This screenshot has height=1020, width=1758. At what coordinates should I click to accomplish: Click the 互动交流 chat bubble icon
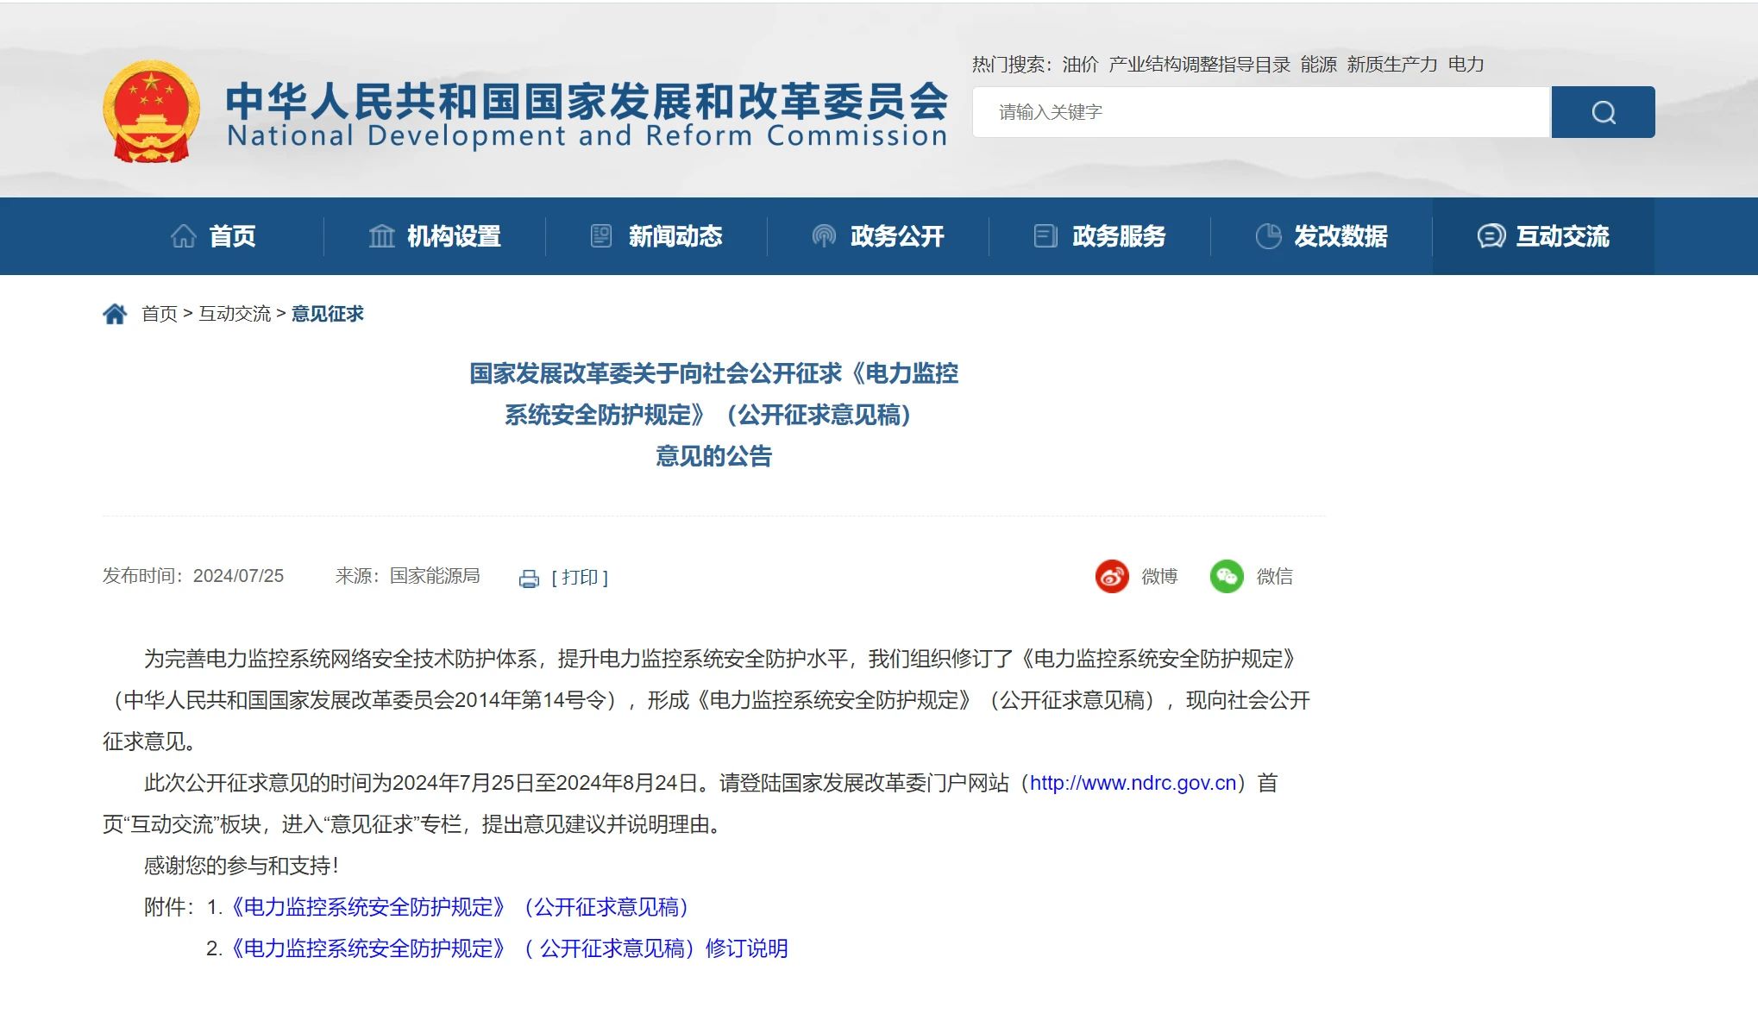(x=1491, y=236)
